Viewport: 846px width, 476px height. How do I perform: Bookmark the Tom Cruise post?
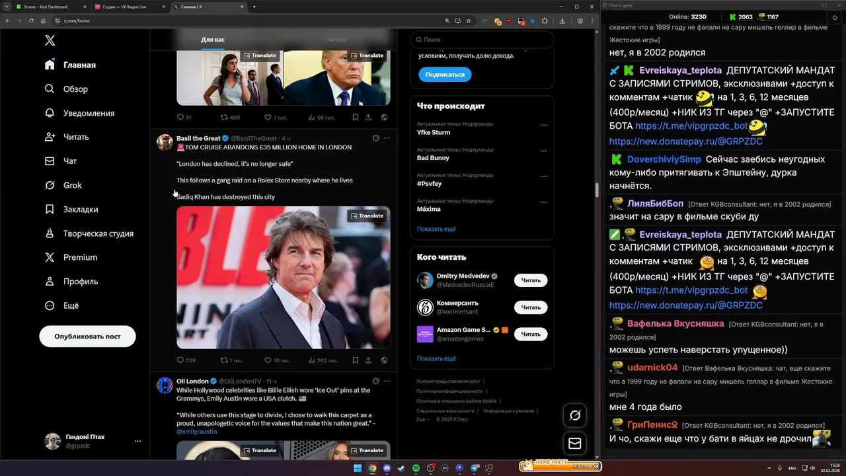[355, 360]
